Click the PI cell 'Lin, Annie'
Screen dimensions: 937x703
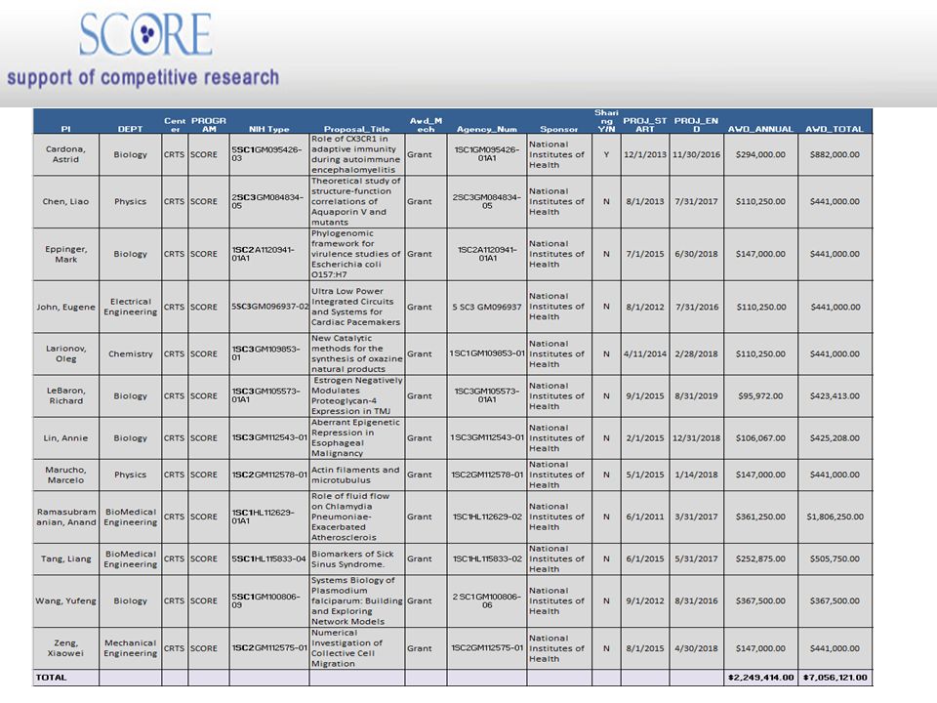(65, 437)
